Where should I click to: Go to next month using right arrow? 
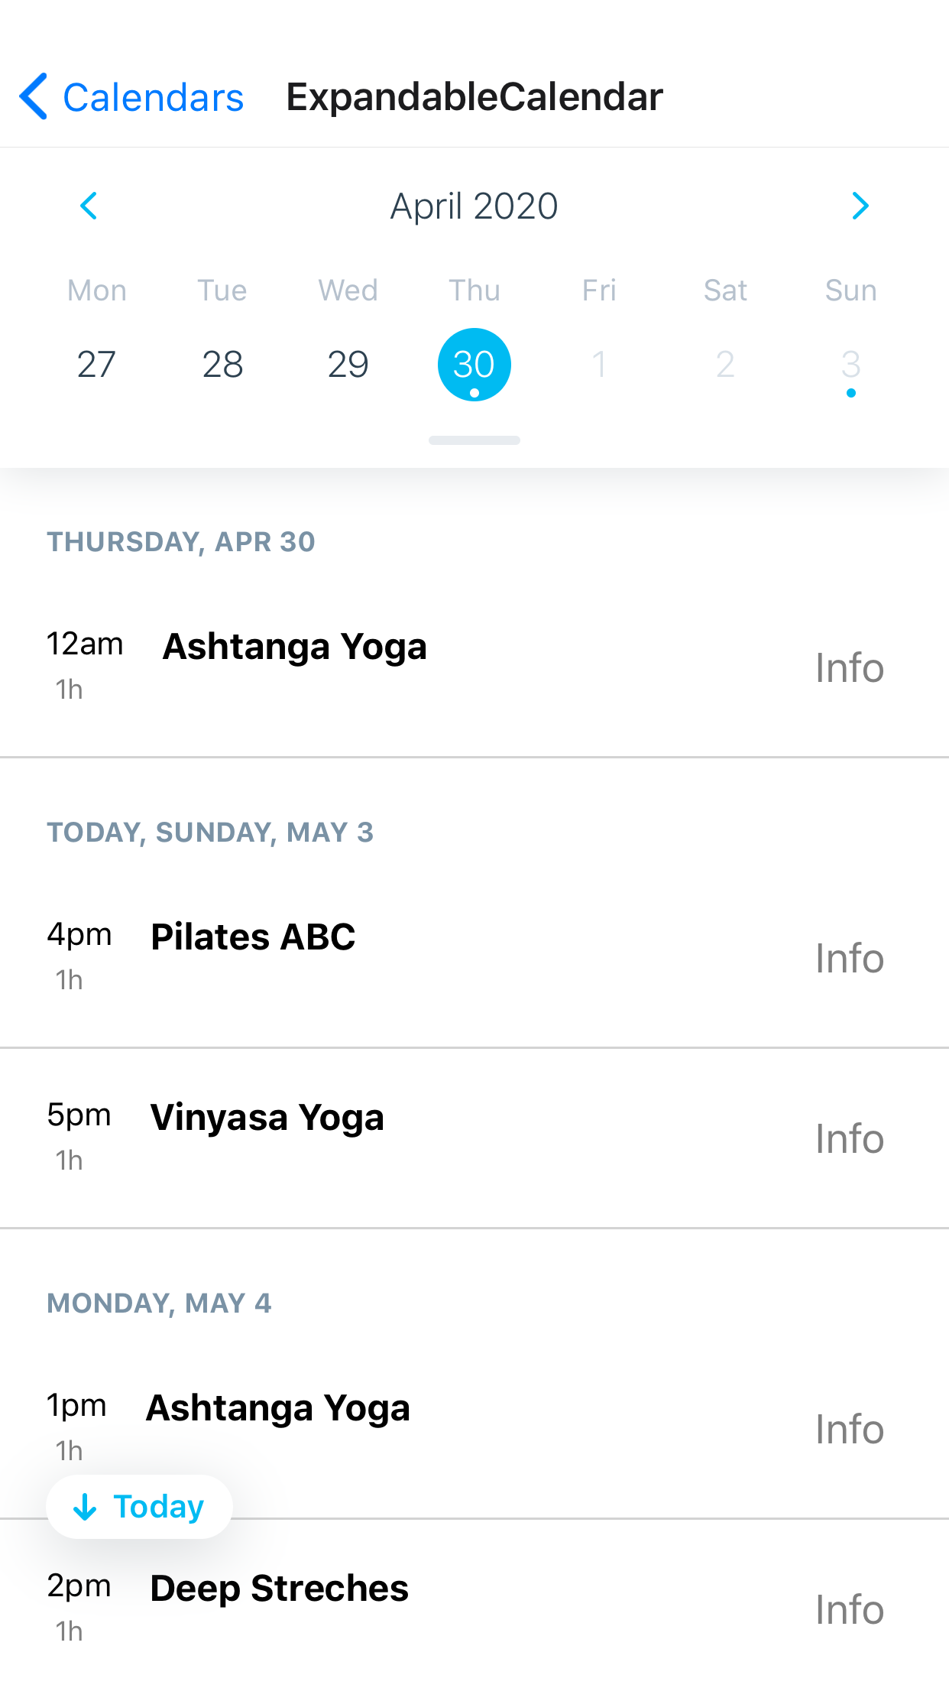860,206
